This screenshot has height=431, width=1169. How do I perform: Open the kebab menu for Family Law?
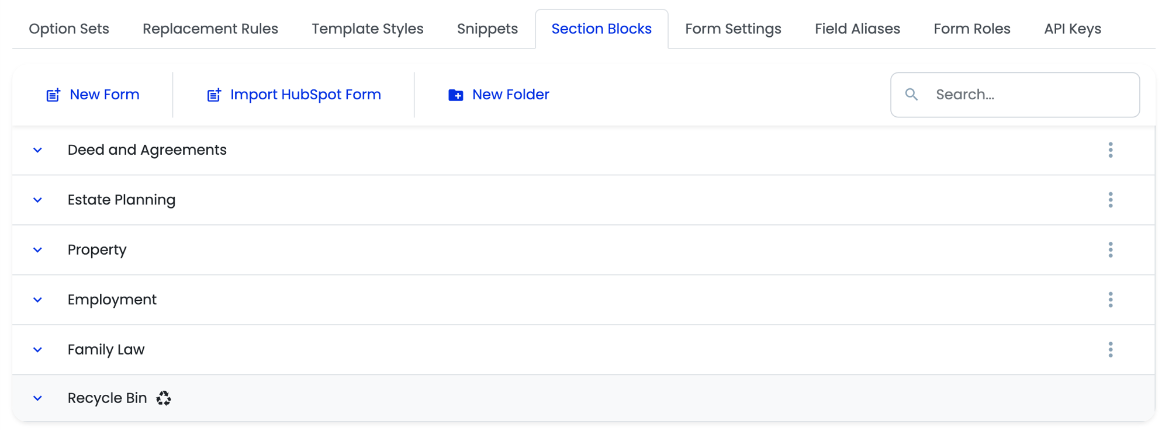click(1110, 349)
